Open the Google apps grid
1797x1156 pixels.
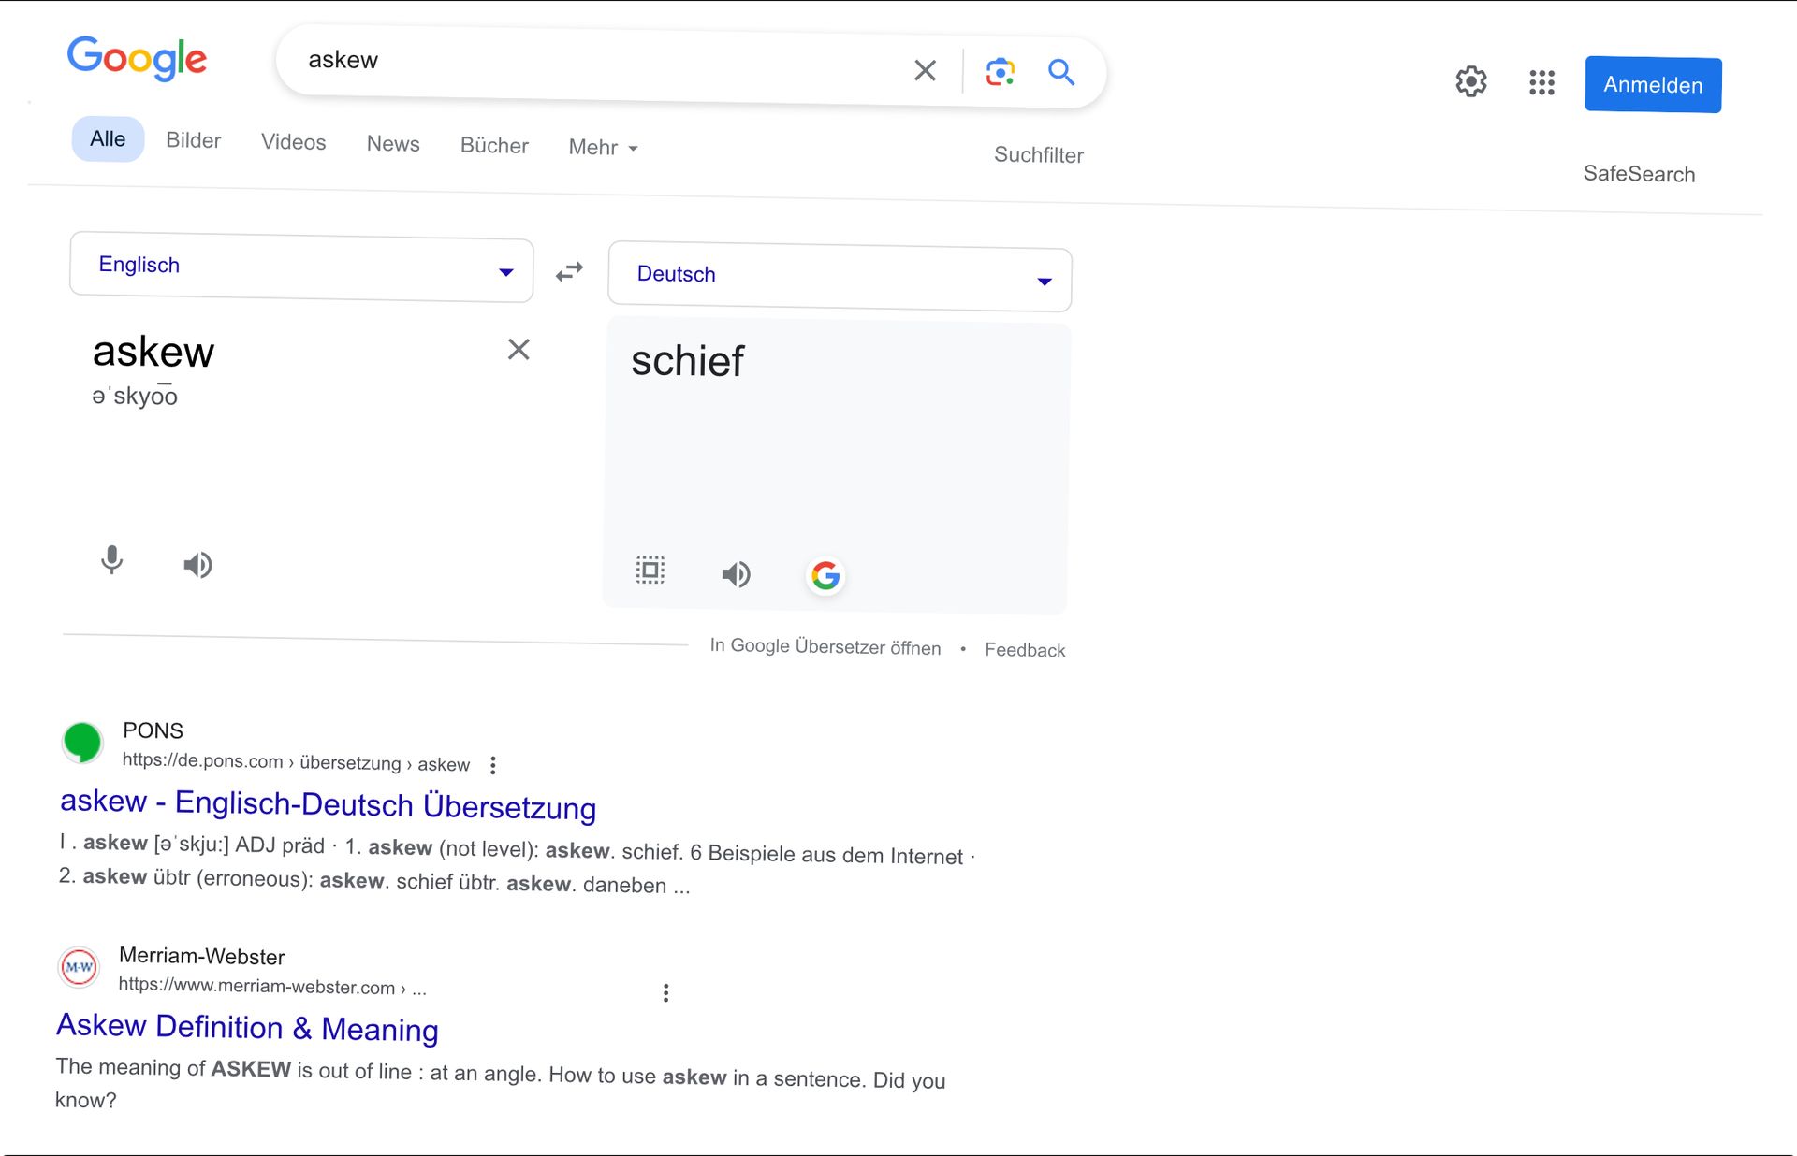[1541, 83]
